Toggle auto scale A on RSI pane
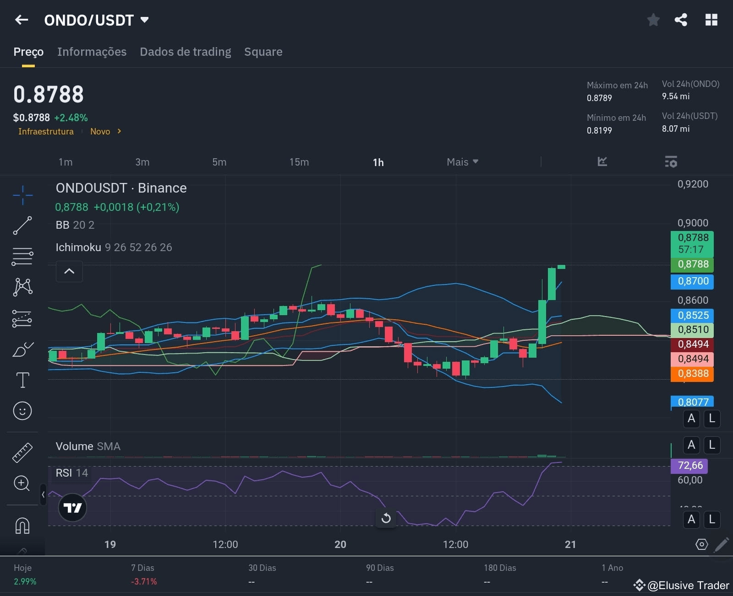The height and width of the screenshot is (596, 733). [x=691, y=520]
